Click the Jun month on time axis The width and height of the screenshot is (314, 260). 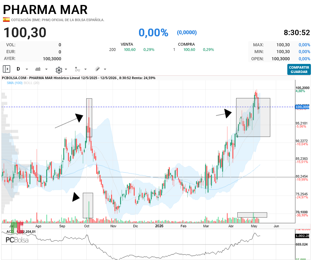276,226
